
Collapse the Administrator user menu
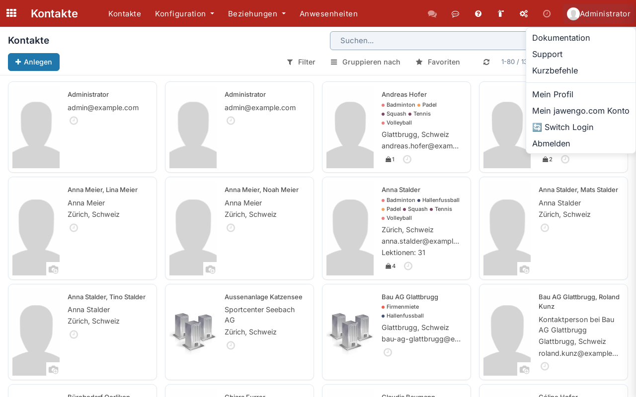[599, 14]
